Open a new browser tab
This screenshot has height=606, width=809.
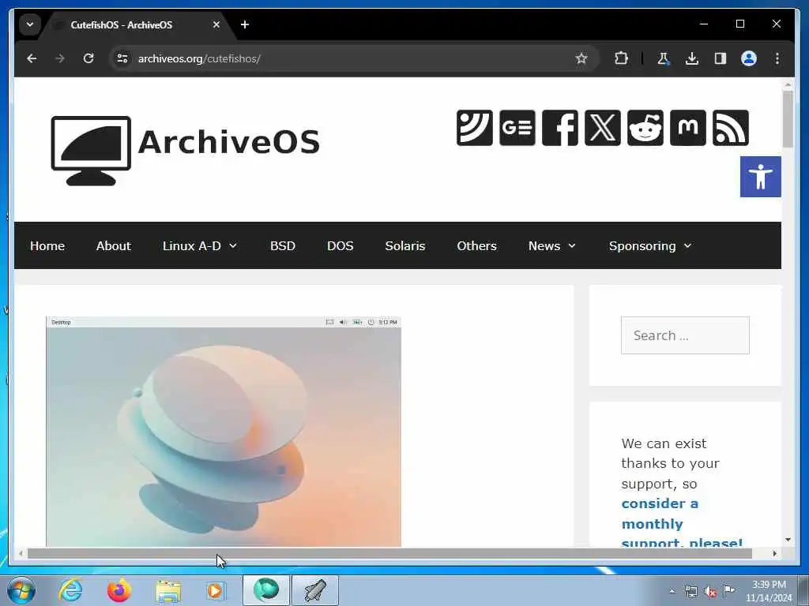(245, 24)
